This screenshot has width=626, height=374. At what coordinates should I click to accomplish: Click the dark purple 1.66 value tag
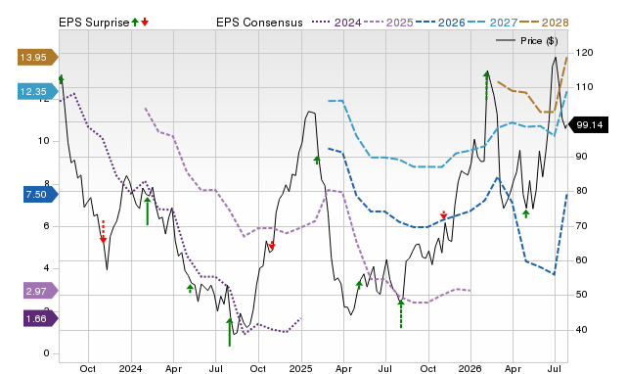(41, 319)
